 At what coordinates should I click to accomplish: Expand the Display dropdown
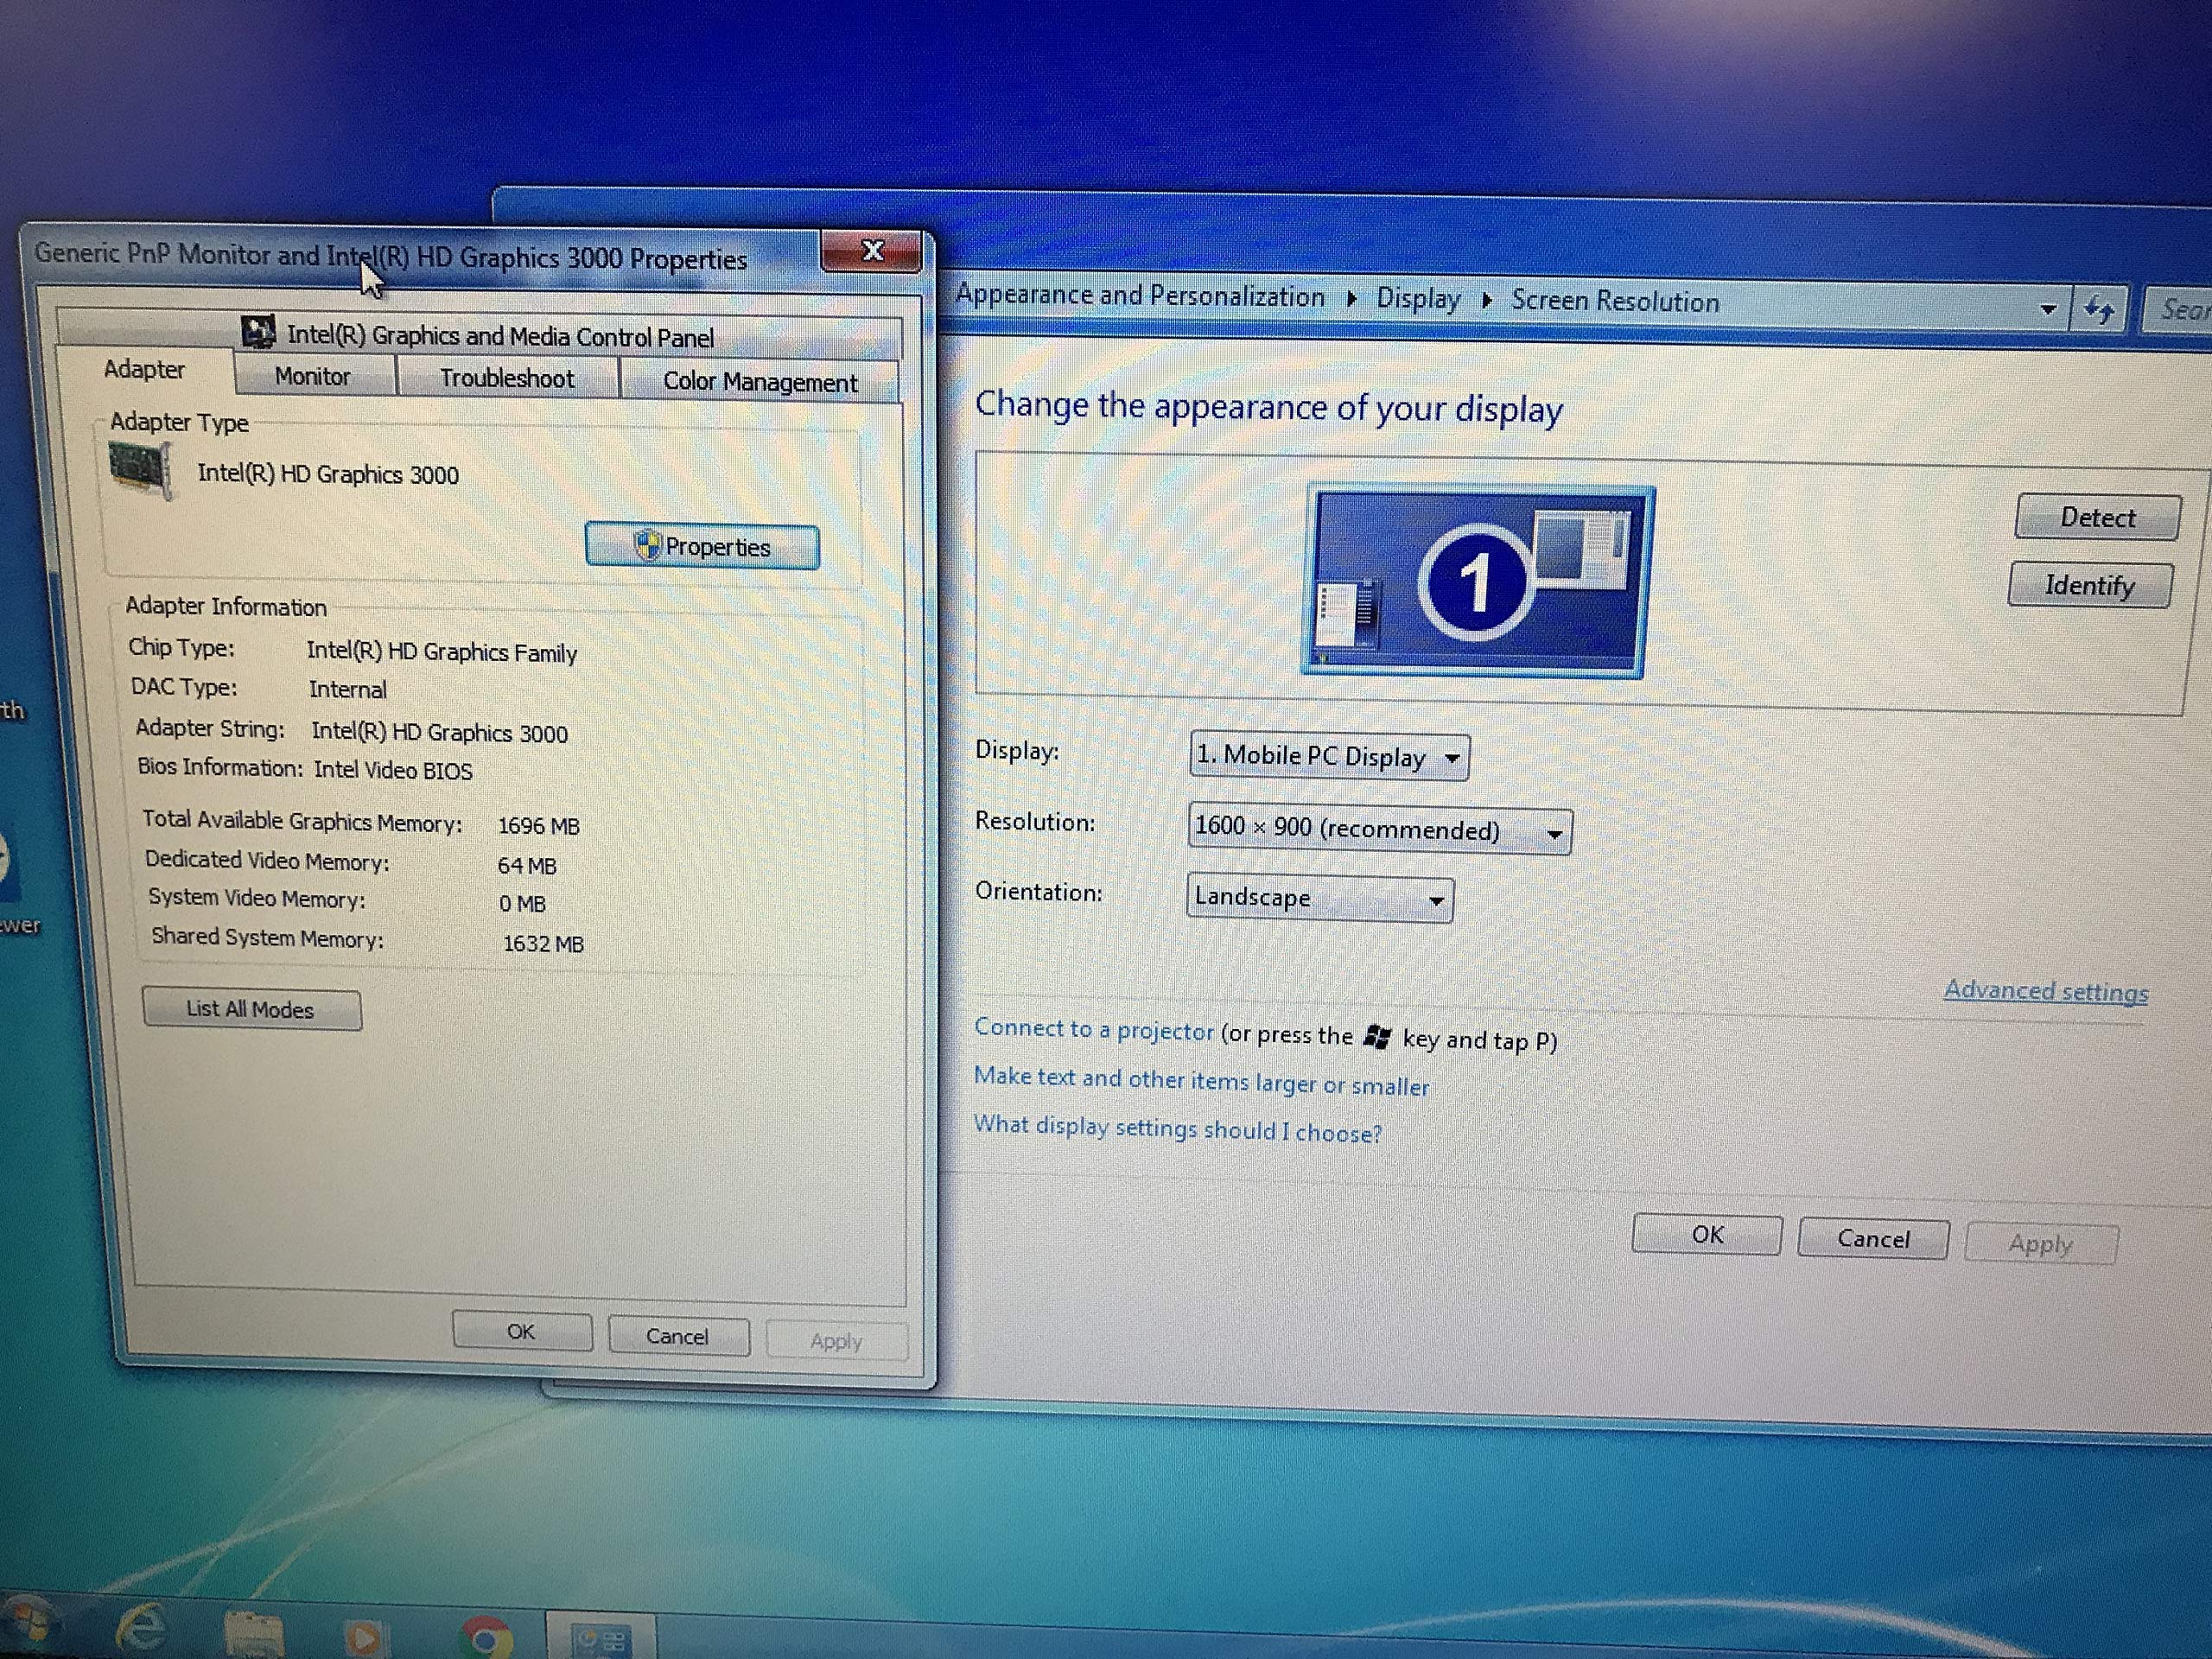[1329, 755]
